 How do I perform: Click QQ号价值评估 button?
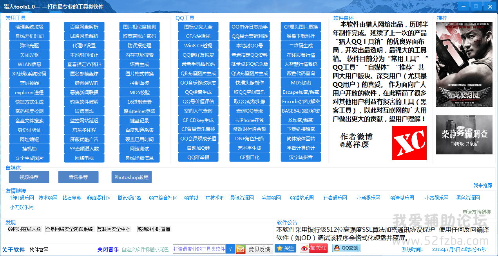[x=198, y=101]
